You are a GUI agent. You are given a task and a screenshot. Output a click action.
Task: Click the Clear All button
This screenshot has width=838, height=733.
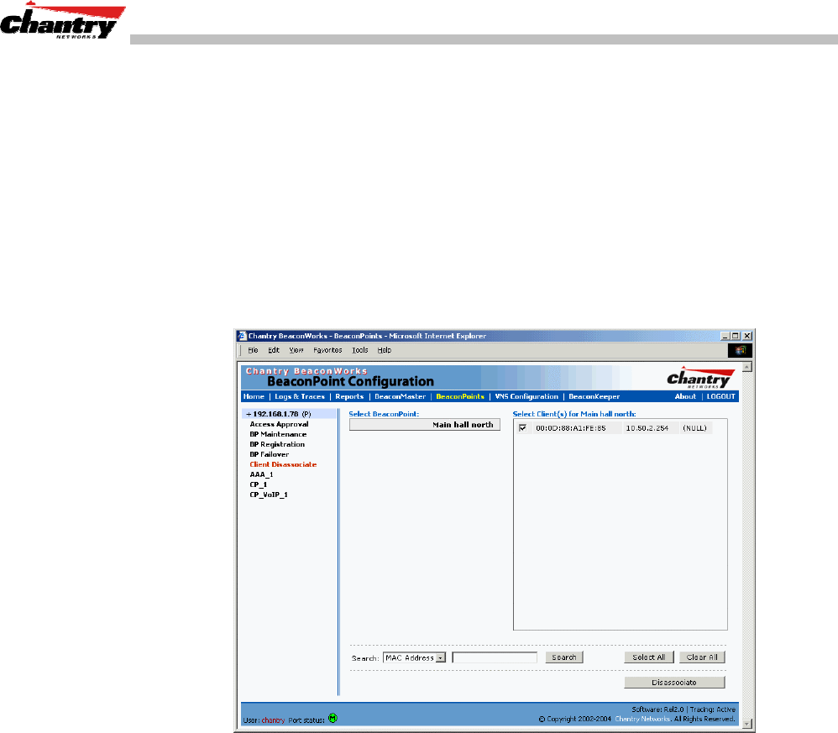[702, 657]
